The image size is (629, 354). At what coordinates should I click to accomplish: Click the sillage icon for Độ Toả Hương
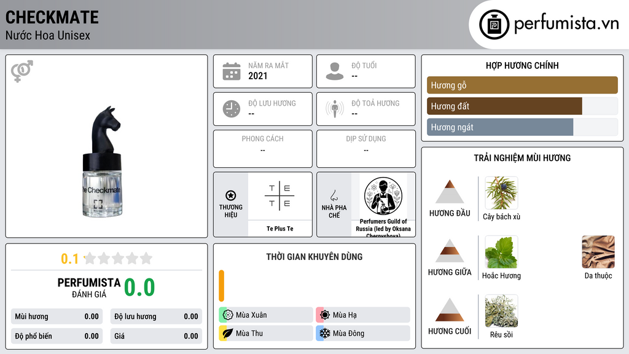[x=335, y=109]
